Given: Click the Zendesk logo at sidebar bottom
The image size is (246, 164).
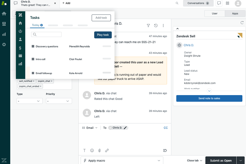Looking at the screenshot, I should 4,160.
